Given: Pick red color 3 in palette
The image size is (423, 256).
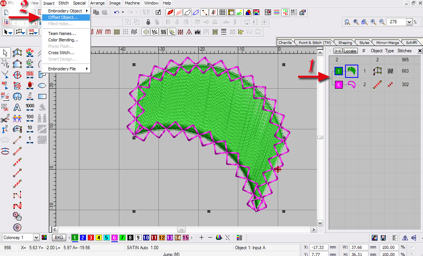Looking at the screenshot, I should pyautogui.click(x=91, y=238).
